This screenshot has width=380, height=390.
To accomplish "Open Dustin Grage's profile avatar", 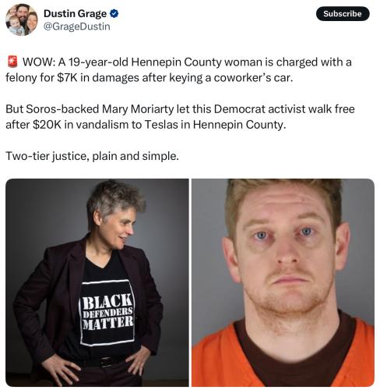I will click(x=22, y=19).
